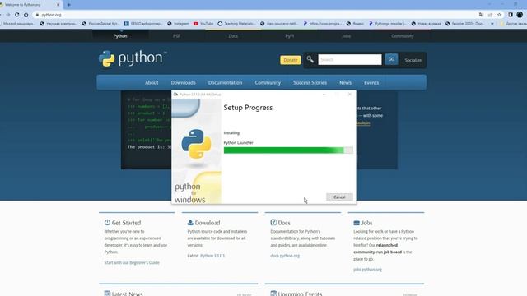Open the Instagram bookmark

pyautogui.click(x=178, y=24)
